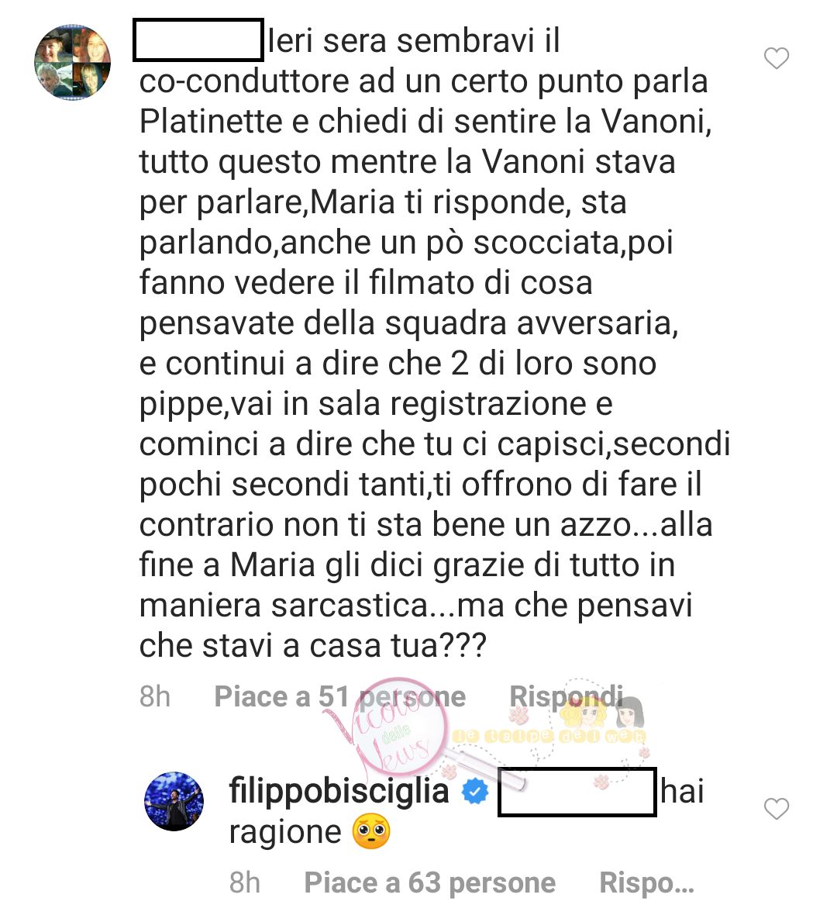
Task: Open the commenter's collage profile picture
Action: [73, 62]
